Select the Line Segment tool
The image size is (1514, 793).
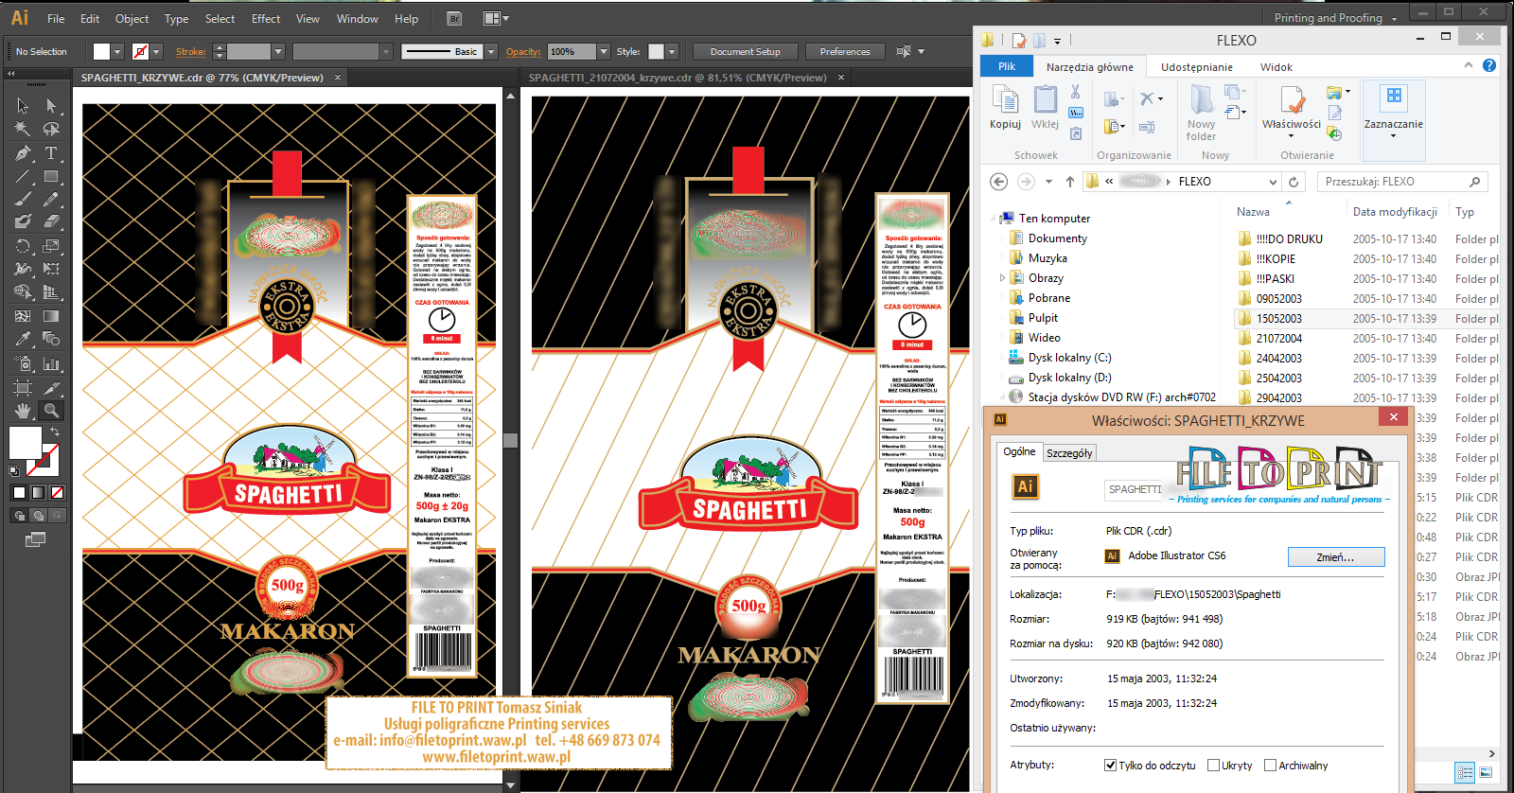[23, 176]
